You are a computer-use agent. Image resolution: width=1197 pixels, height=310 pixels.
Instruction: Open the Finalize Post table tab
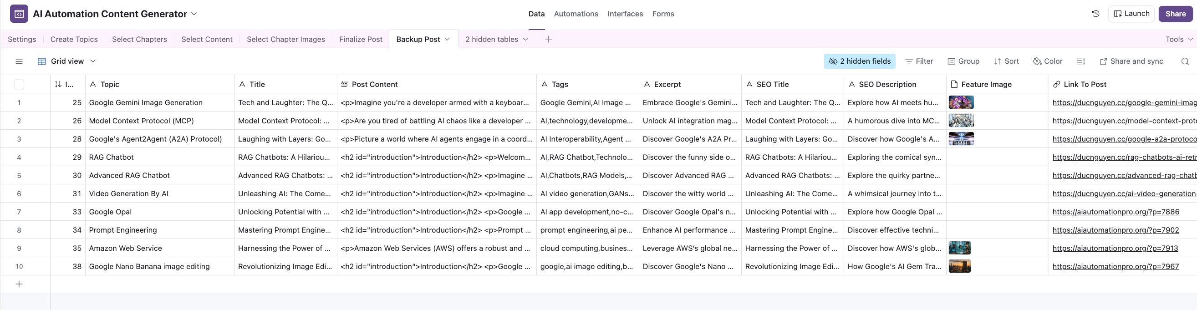361,40
